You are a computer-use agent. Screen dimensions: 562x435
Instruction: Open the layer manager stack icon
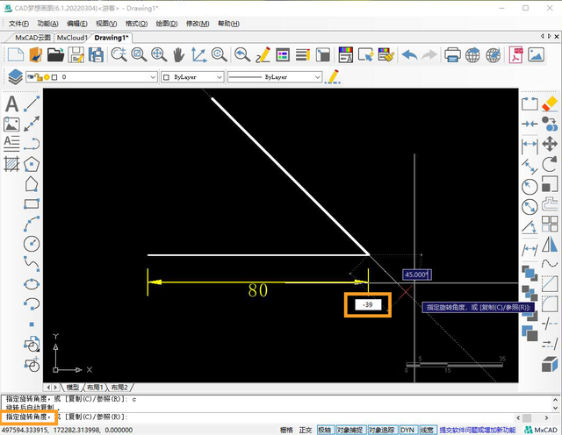point(15,77)
